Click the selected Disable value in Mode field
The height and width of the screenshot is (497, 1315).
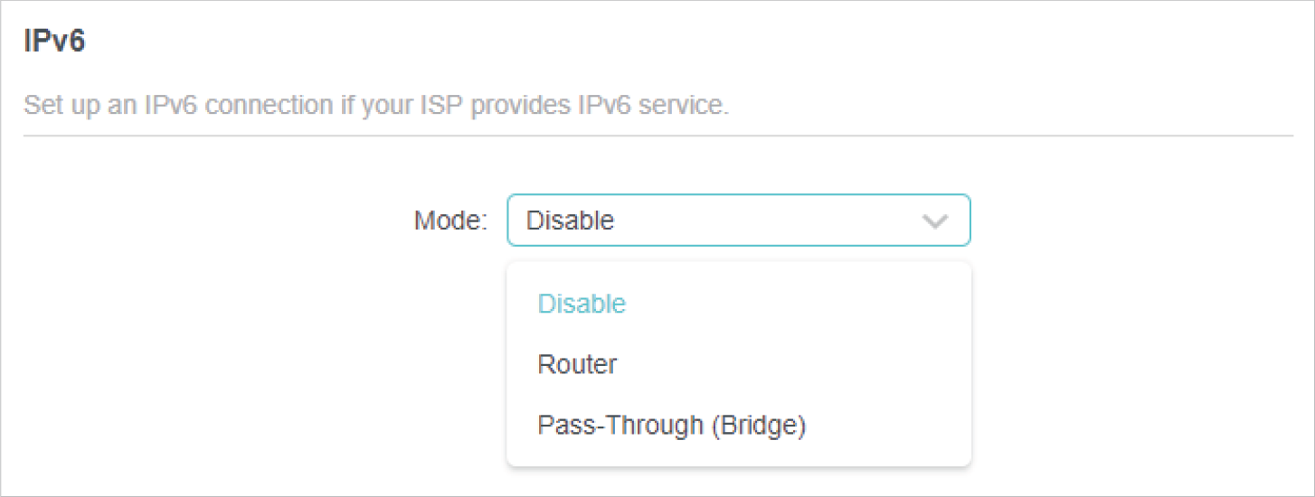tap(570, 220)
